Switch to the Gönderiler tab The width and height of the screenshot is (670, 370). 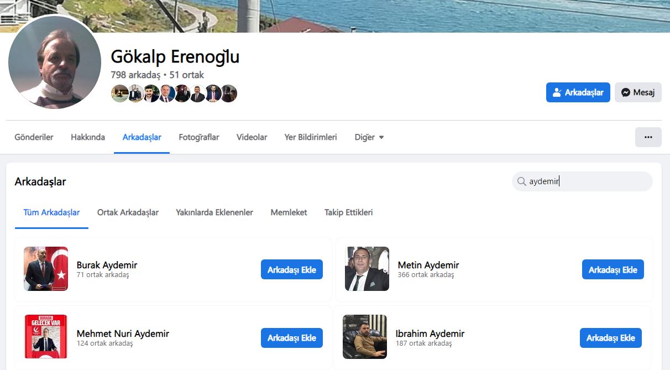click(x=34, y=137)
